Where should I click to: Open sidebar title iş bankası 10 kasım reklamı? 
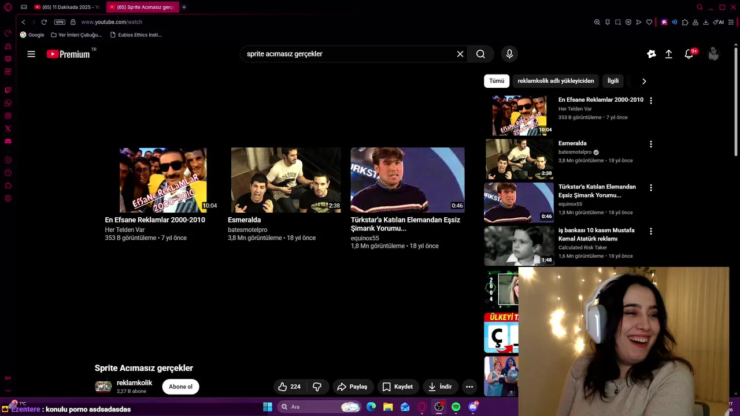pyautogui.click(x=596, y=234)
